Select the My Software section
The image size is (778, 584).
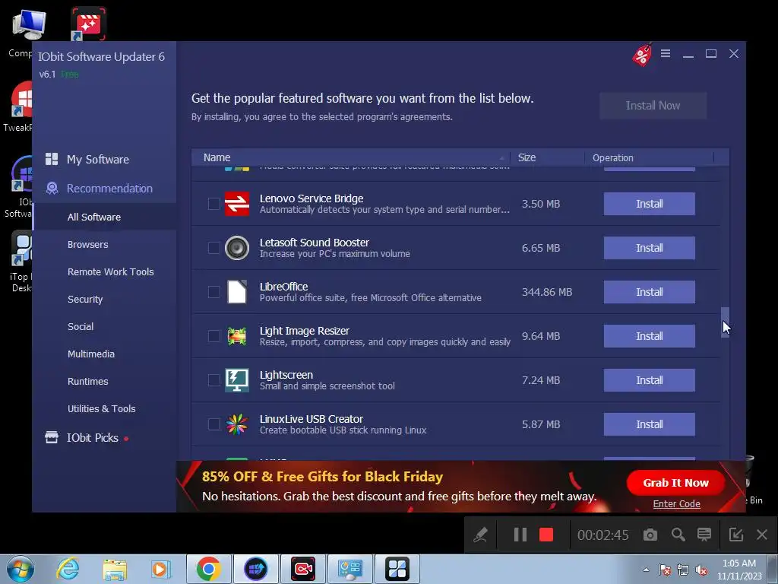[x=104, y=160]
